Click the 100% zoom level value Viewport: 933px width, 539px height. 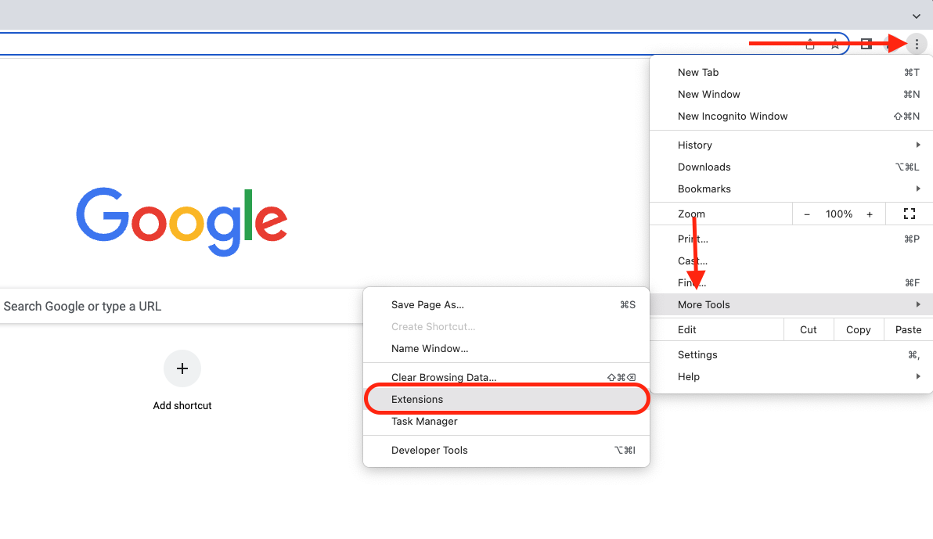(839, 214)
